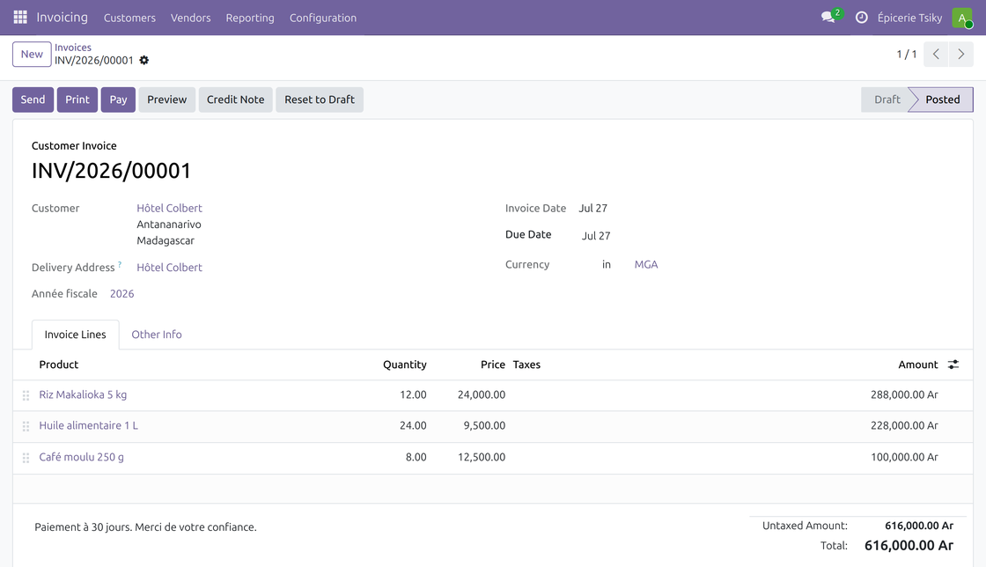
Task: Open the Customers menu
Action: point(129,18)
